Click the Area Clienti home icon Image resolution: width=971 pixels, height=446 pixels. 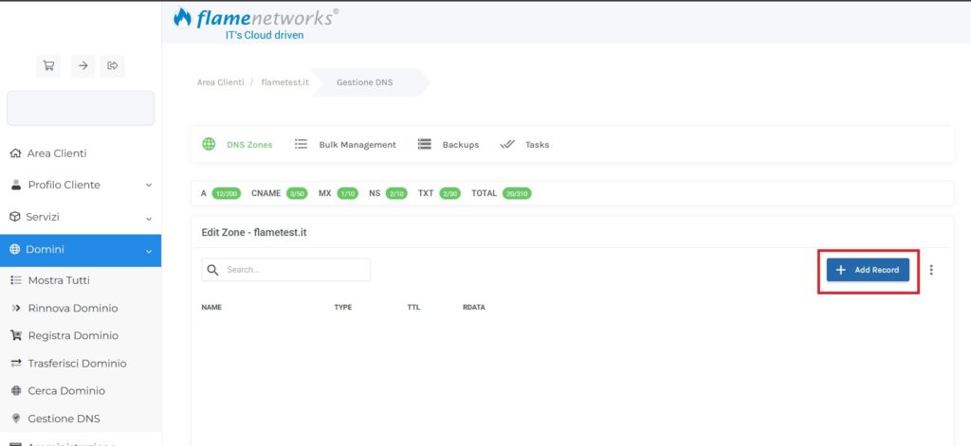tap(15, 153)
